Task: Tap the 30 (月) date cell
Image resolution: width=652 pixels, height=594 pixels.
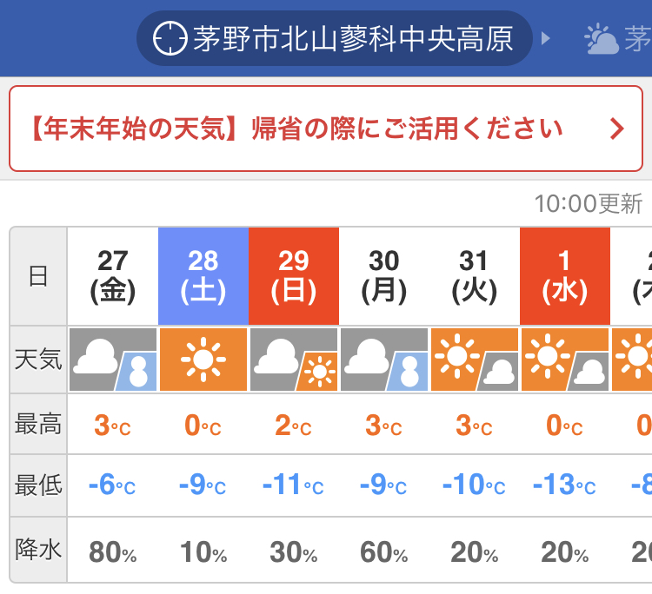Action: click(x=384, y=276)
